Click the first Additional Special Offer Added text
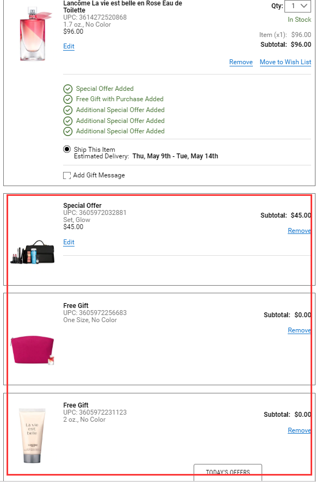The height and width of the screenshot is (487, 316). pyautogui.click(x=120, y=110)
